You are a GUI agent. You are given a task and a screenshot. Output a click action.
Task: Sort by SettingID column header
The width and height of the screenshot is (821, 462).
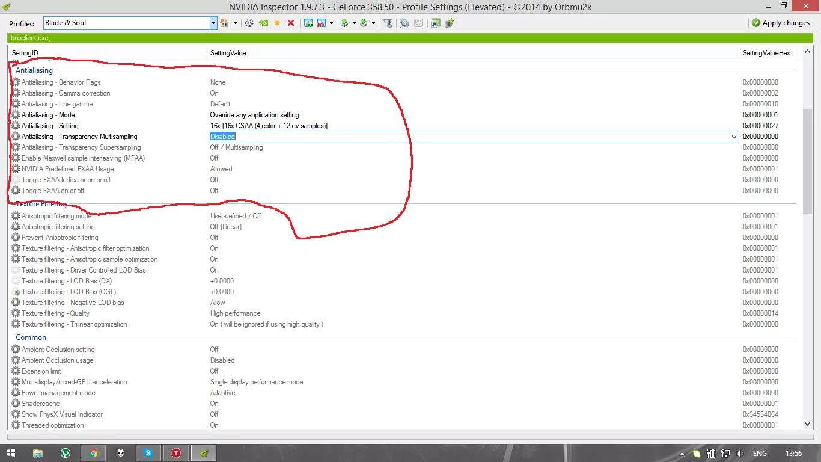[108, 53]
